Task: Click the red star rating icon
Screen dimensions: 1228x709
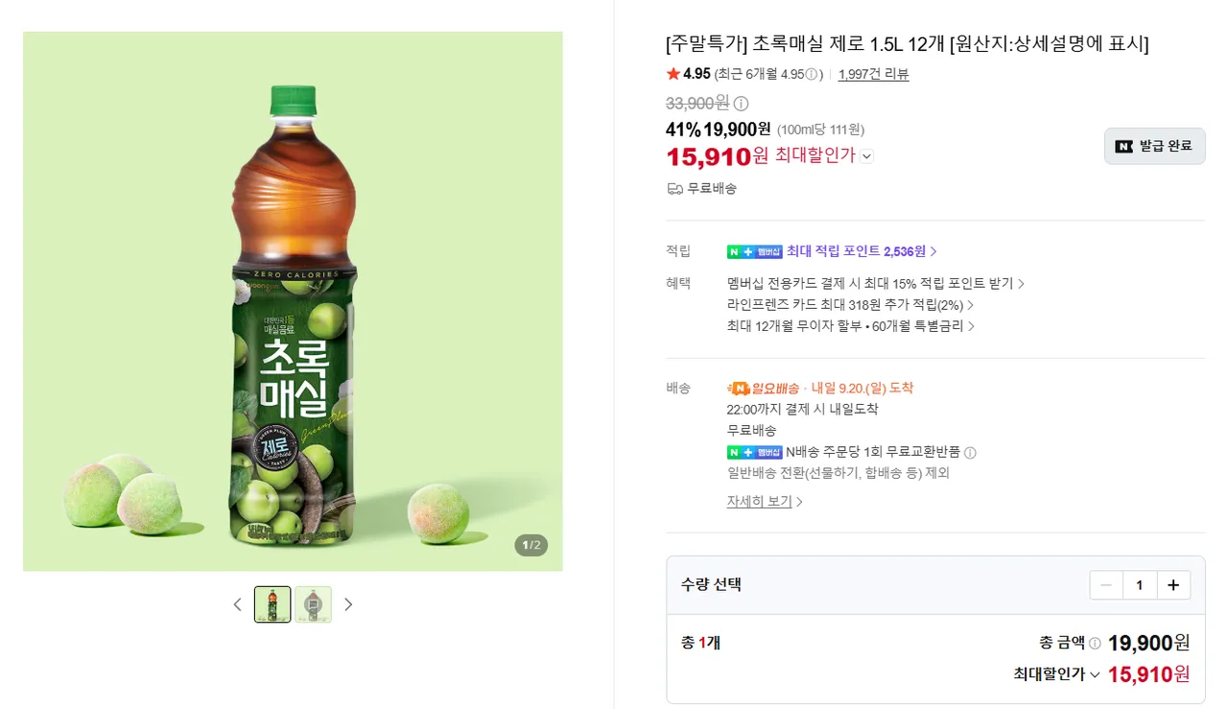Action: (x=673, y=74)
